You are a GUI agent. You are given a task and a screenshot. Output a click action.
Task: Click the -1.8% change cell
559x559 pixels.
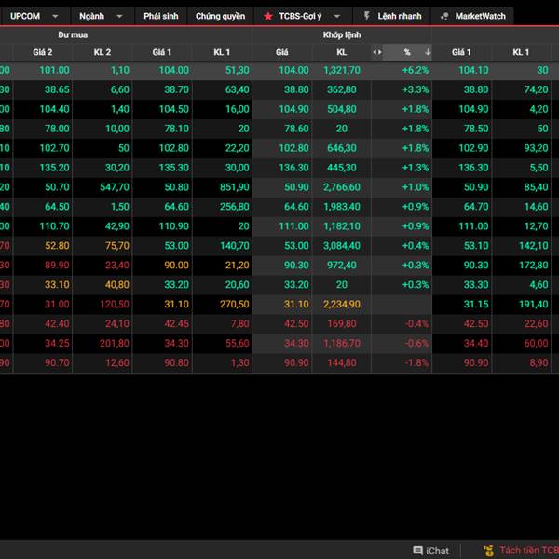416,363
